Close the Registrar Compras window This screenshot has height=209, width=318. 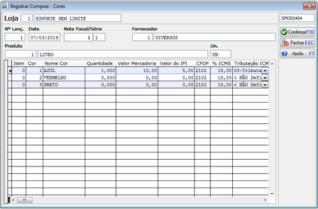(309, 6)
